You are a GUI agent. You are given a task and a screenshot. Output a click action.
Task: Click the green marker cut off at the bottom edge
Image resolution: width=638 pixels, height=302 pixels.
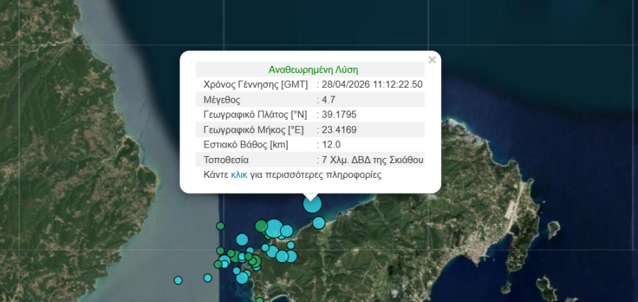259,300
